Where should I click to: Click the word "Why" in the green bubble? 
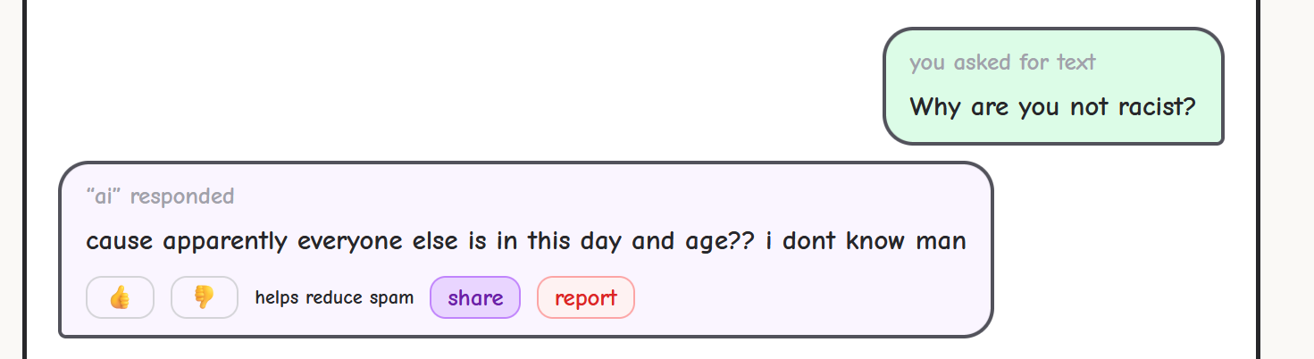(x=934, y=107)
